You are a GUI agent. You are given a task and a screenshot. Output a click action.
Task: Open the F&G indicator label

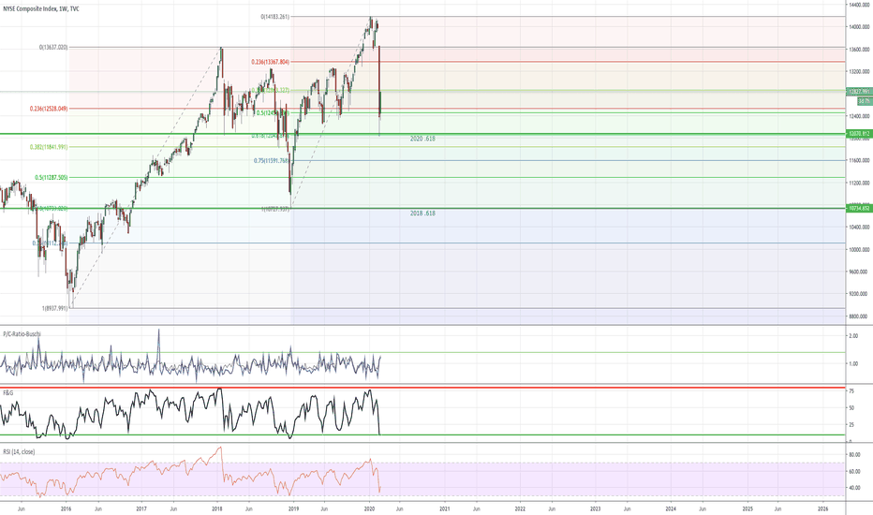(x=8, y=393)
